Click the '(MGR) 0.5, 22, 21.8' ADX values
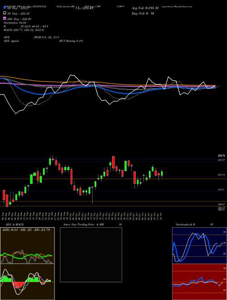The width and height of the screenshot is (227, 300). pyautogui.click(x=46, y=37)
